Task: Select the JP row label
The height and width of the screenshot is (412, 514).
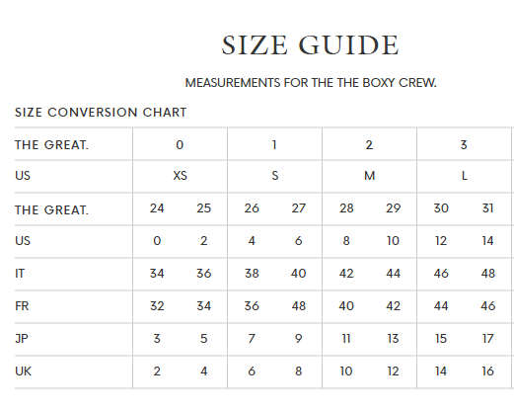Action: [x=22, y=339]
